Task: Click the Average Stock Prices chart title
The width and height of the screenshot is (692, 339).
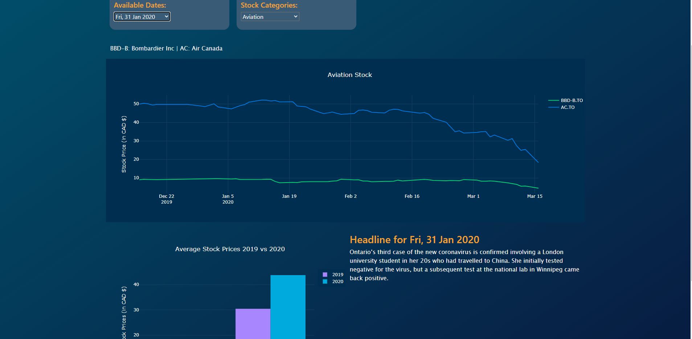Action: (230, 249)
